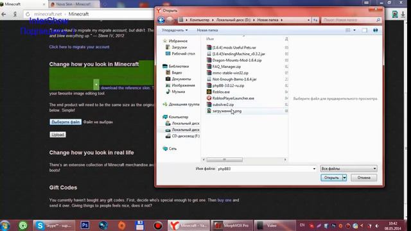Viewport: 411px width, 231px height.
Task: Open the Видео library
Action: pos(177,73)
